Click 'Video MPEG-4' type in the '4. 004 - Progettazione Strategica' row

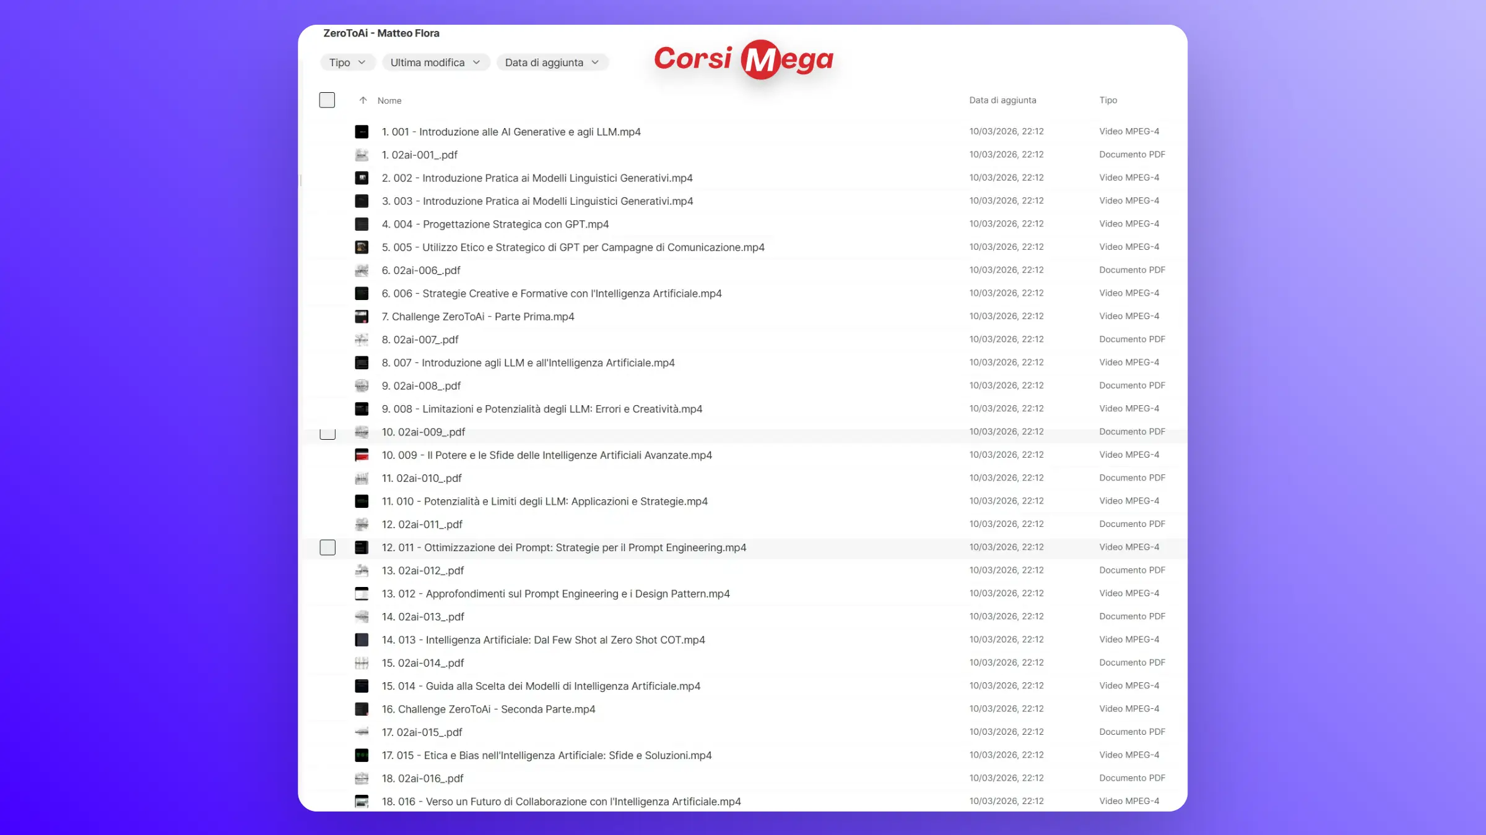point(1129,224)
